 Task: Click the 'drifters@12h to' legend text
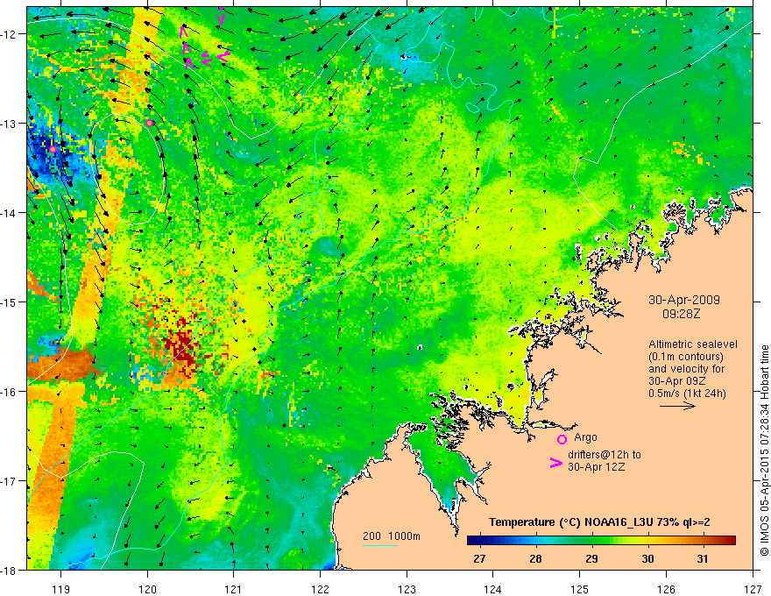(x=605, y=455)
